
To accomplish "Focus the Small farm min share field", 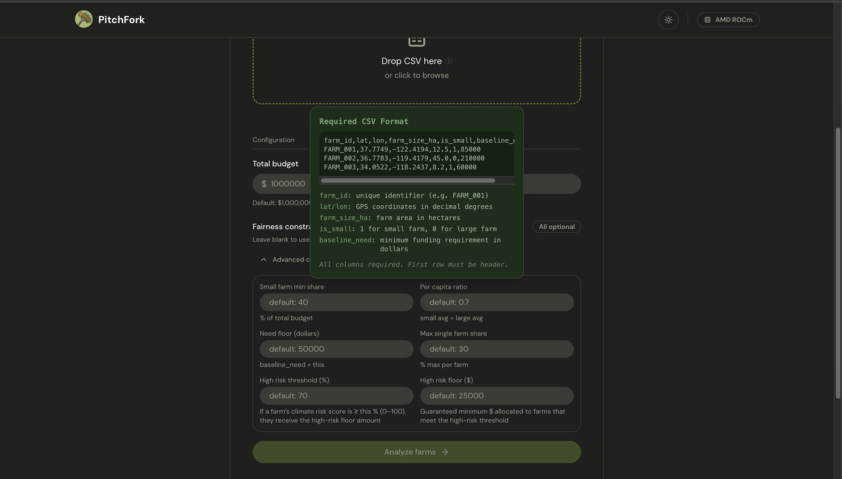I will (336, 302).
